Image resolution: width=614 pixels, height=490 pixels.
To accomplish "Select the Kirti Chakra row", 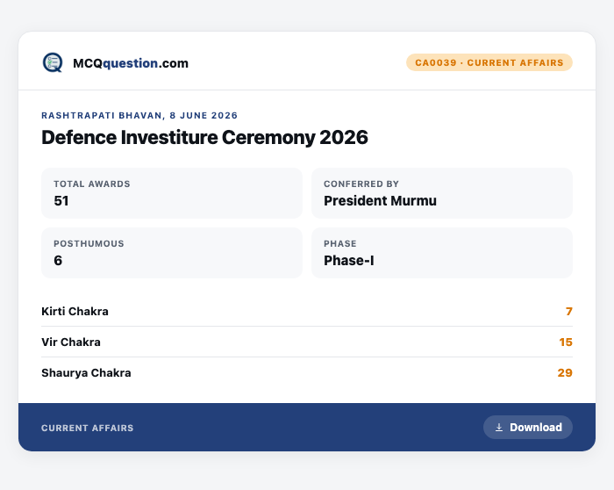I will pyautogui.click(x=307, y=311).
